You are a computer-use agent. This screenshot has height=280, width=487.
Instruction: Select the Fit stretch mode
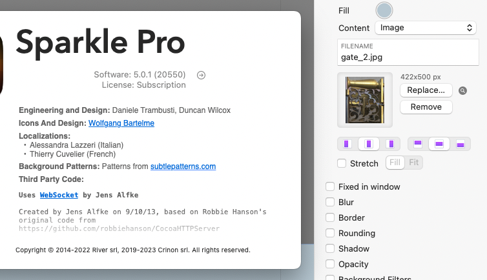414,163
